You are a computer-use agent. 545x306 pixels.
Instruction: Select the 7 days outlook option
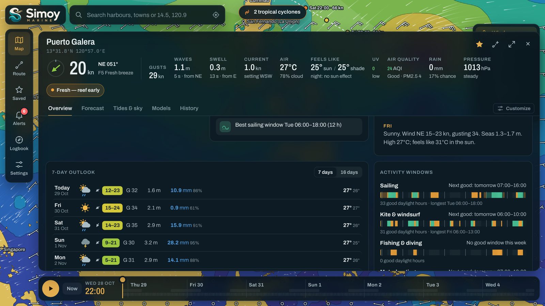click(325, 172)
